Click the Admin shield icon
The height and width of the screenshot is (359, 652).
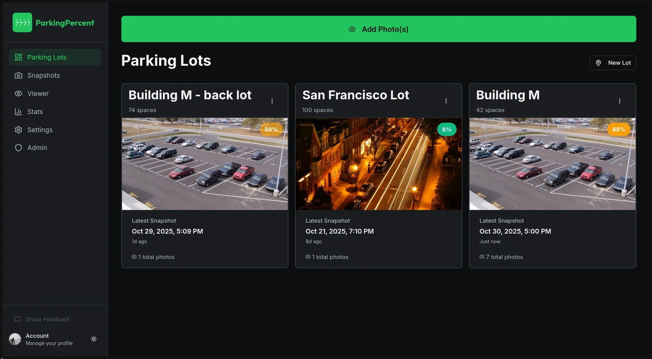19,148
